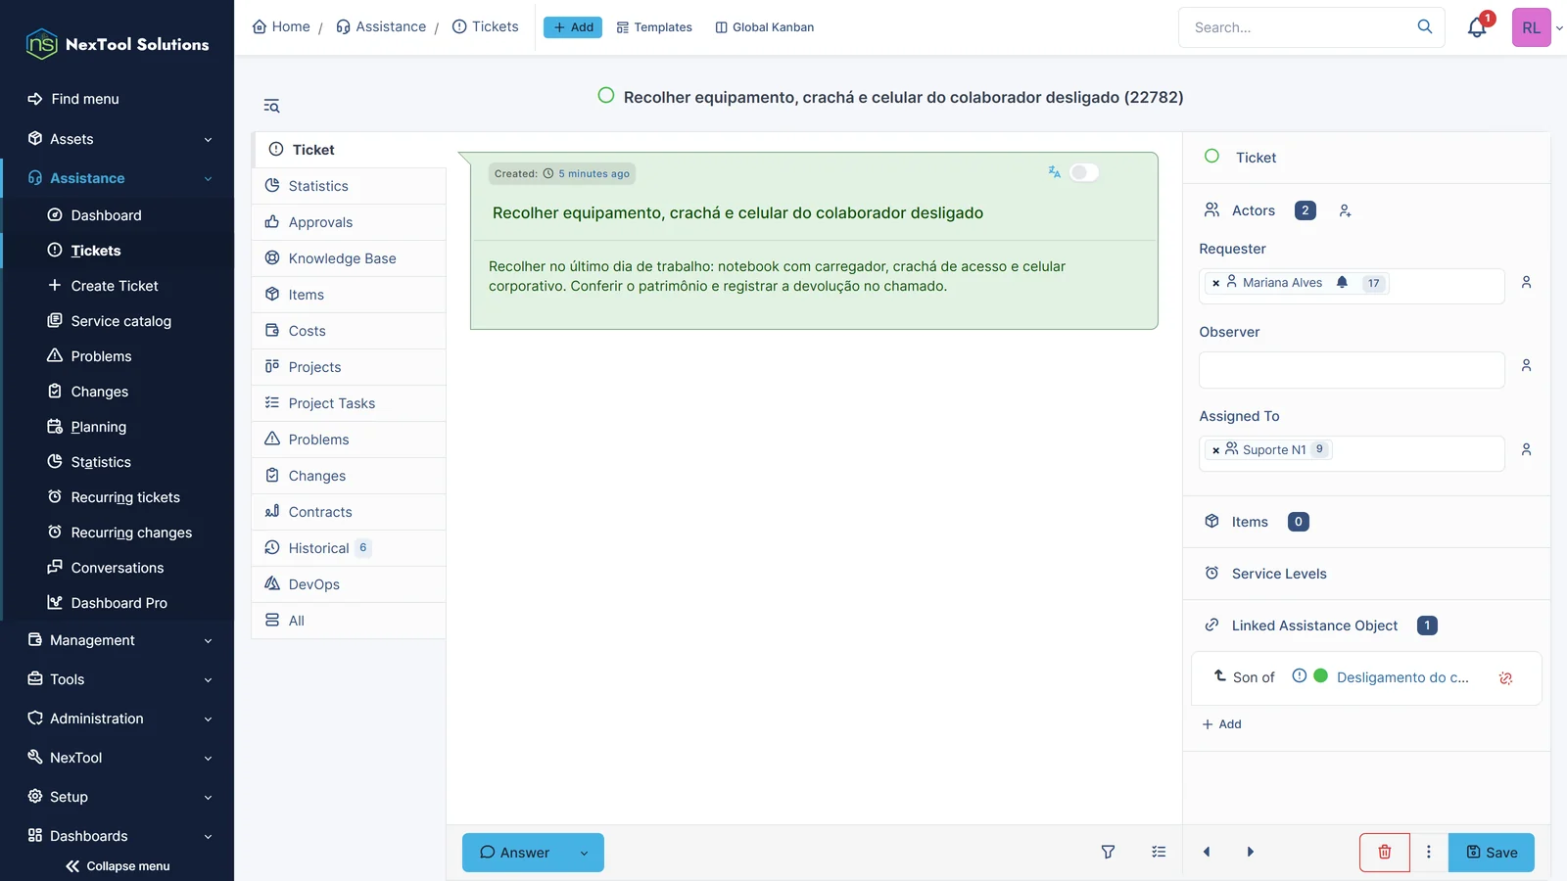Go to the next ticket arrow

[x=1250, y=853]
